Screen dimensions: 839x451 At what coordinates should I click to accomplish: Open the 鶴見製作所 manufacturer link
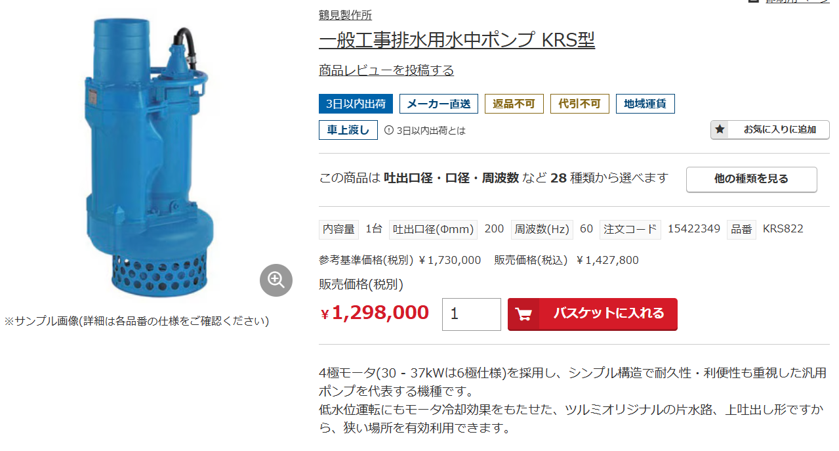345,14
